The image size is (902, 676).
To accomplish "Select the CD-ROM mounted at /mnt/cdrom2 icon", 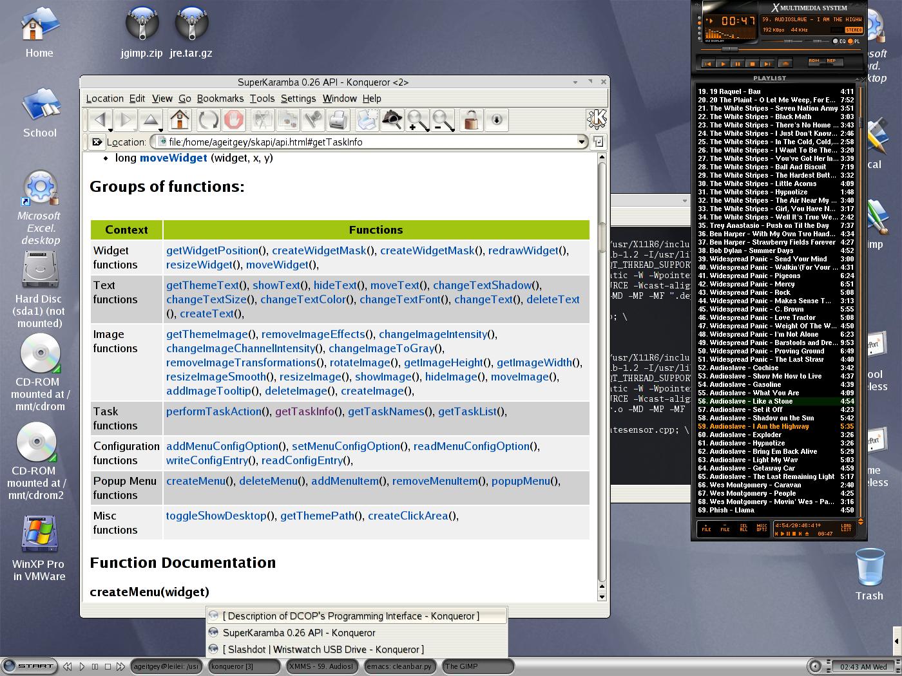I will pos(36,462).
